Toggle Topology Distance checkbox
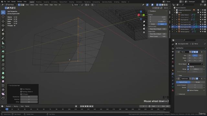Screen dimensions: 207x116 click(x=21, y=92)
